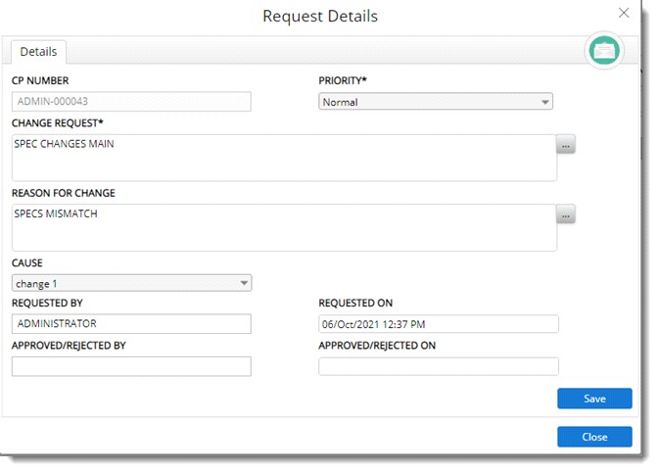Click the empty Approved/Rejected On field

point(438,366)
